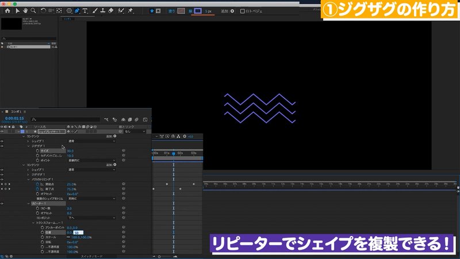Click the 線 stroke options label
This screenshot has height=259, width=460.
tap(190, 11)
